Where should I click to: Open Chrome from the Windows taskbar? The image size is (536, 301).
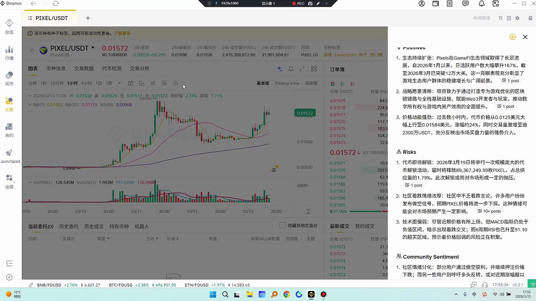[x=286, y=295]
